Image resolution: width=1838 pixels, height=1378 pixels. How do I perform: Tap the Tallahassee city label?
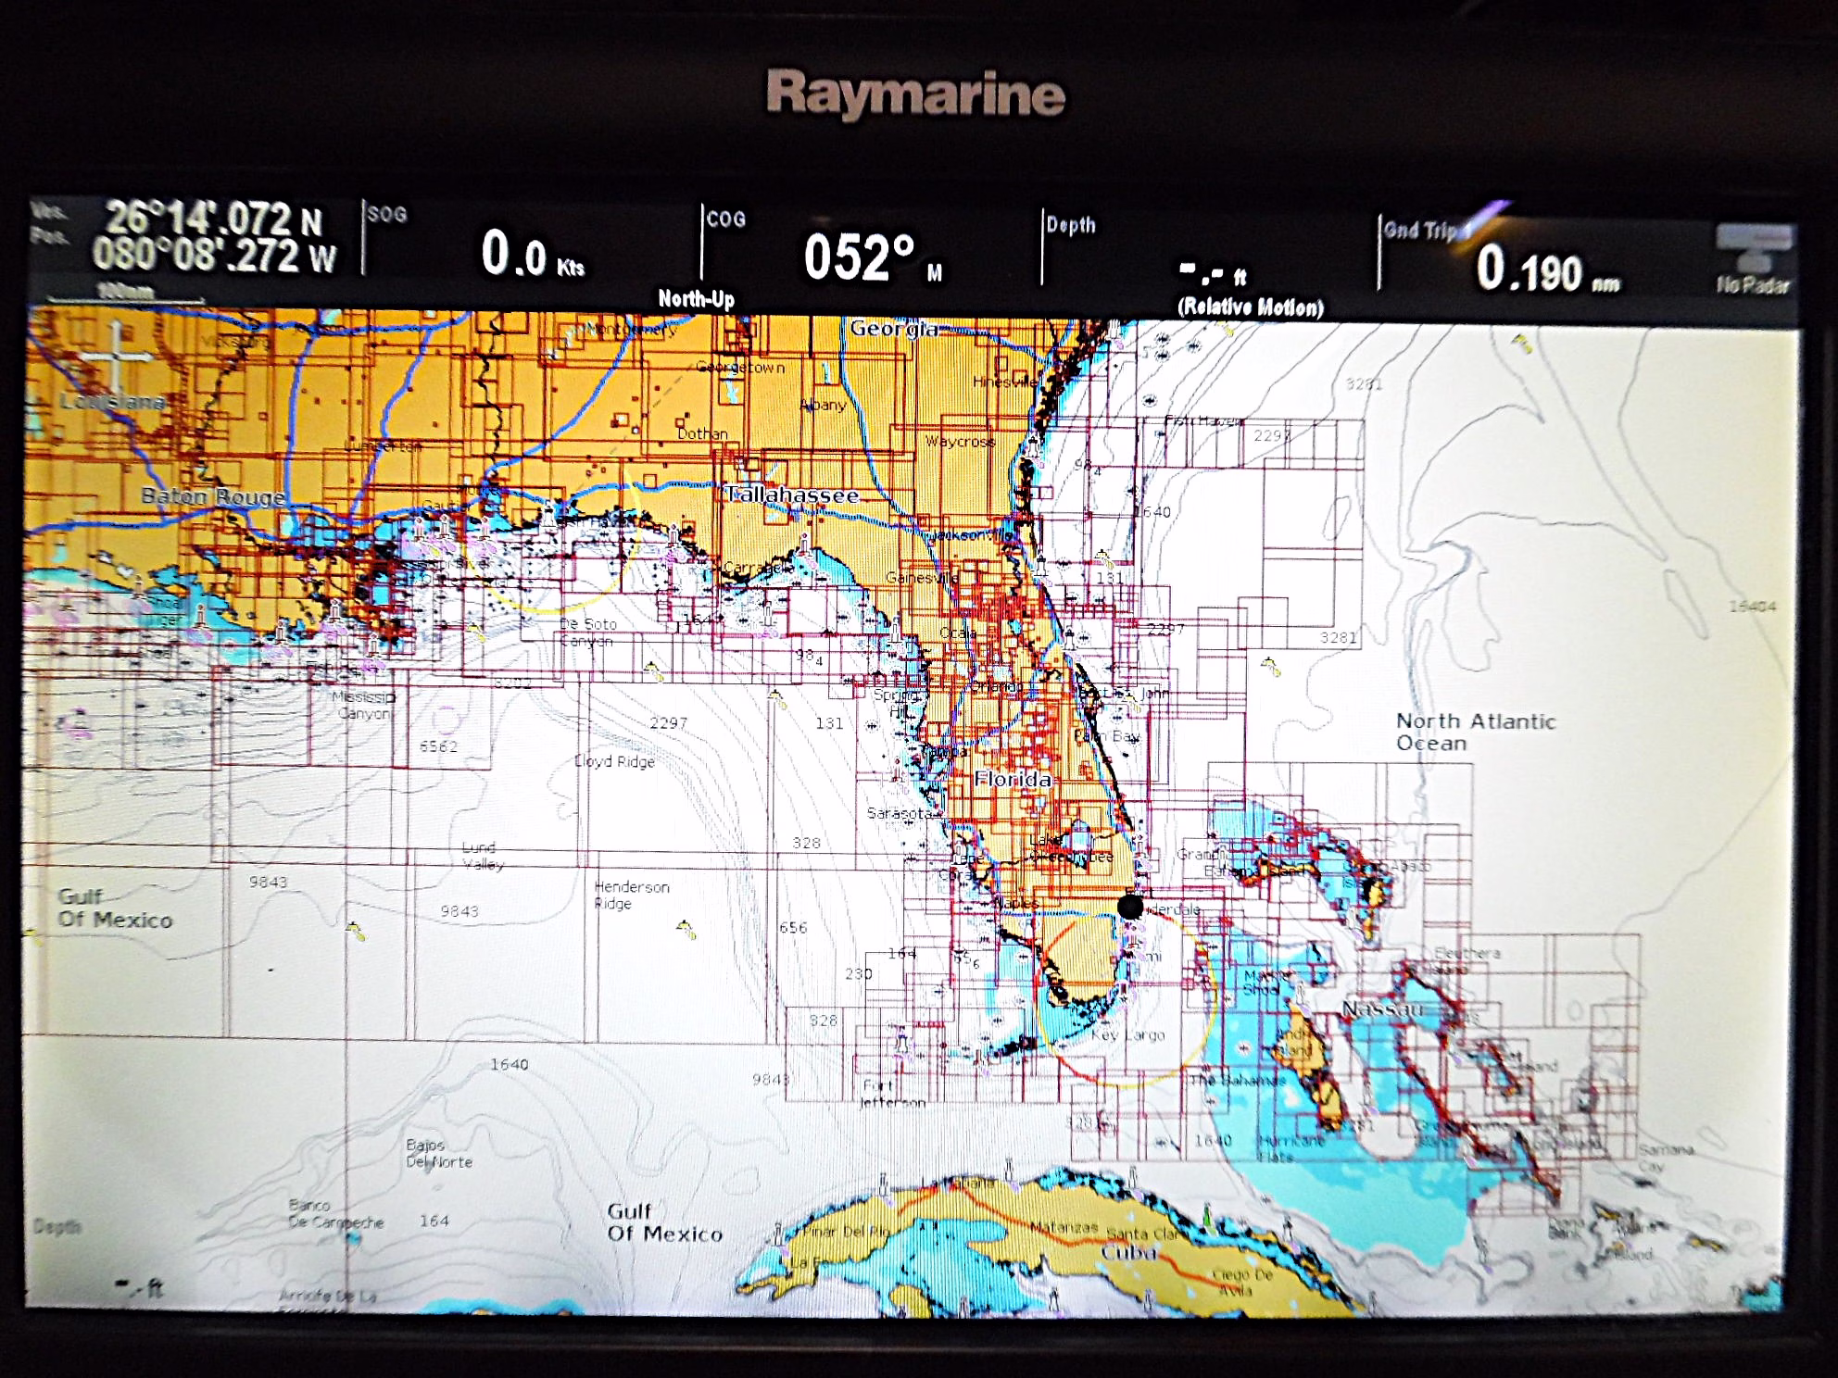[791, 495]
